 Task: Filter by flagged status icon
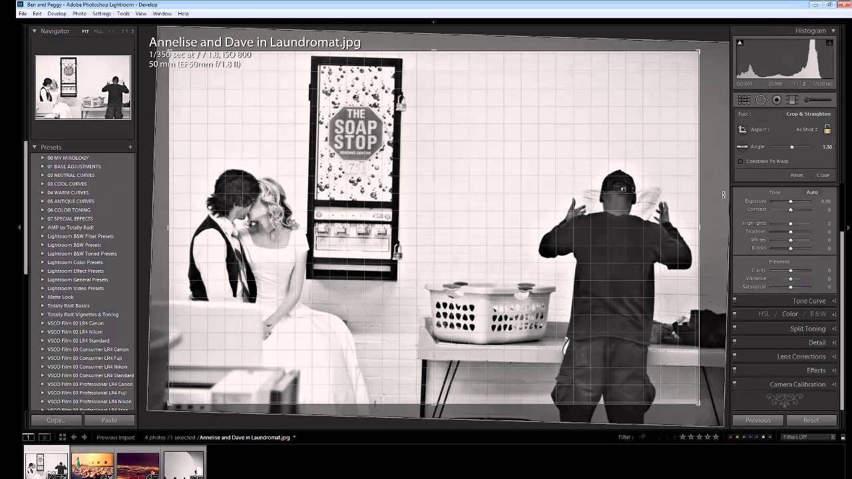(642, 437)
